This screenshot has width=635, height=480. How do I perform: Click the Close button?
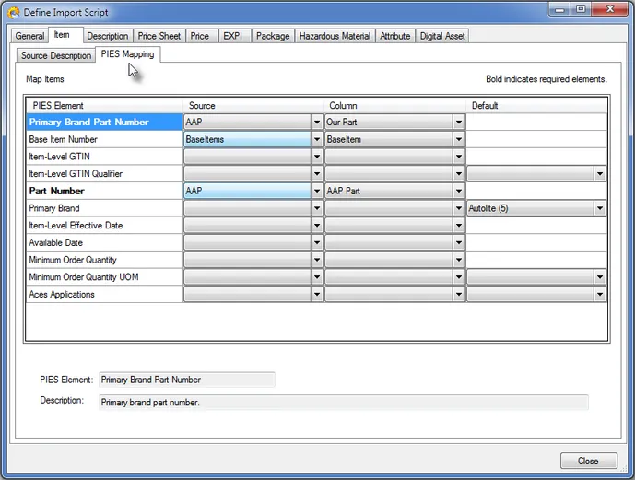(x=587, y=461)
